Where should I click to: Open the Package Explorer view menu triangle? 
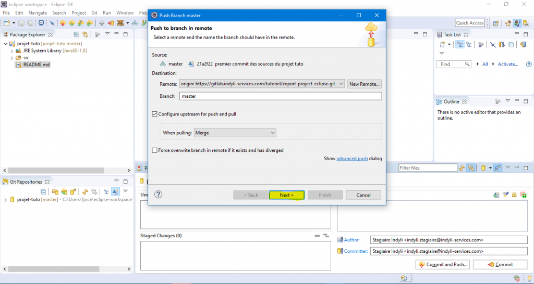107,34
